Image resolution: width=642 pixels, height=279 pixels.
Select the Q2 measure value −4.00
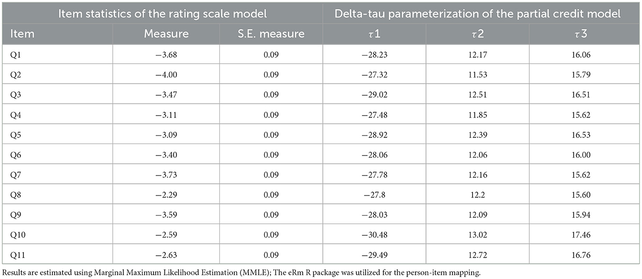[165, 75]
